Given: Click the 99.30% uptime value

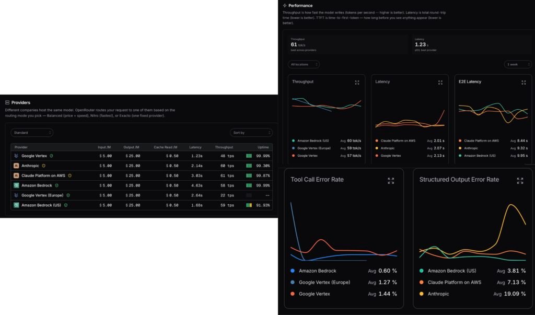Looking at the screenshot, I should click(x=263, y=166).
